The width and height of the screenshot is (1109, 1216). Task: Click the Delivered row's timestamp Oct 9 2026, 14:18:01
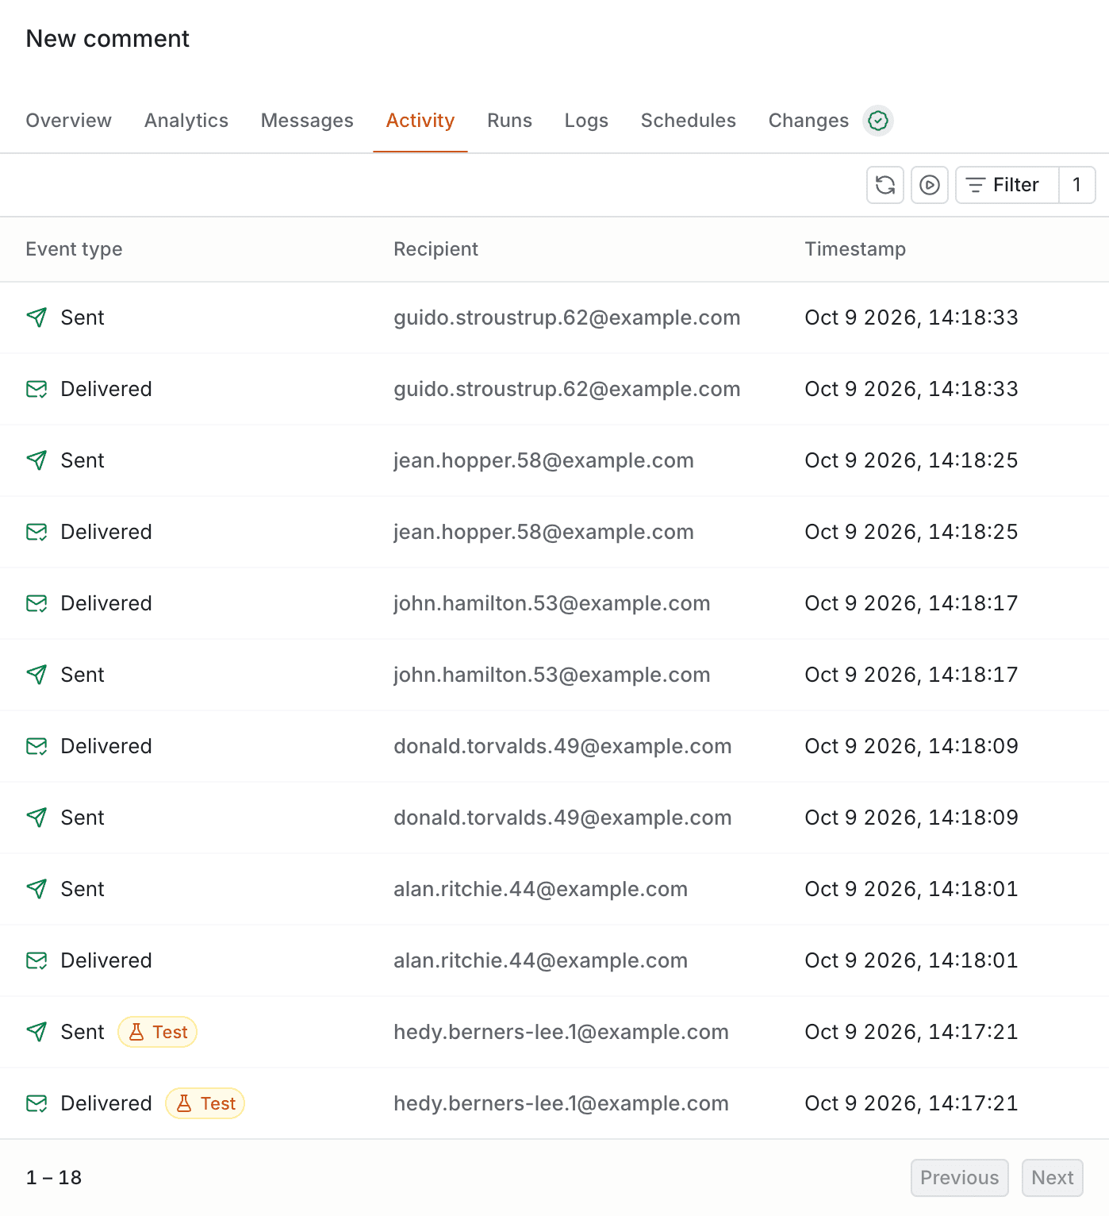[911, 960]
